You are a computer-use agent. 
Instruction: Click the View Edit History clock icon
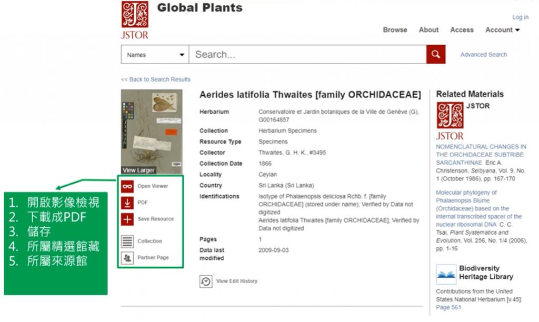(x=206, y=281)
